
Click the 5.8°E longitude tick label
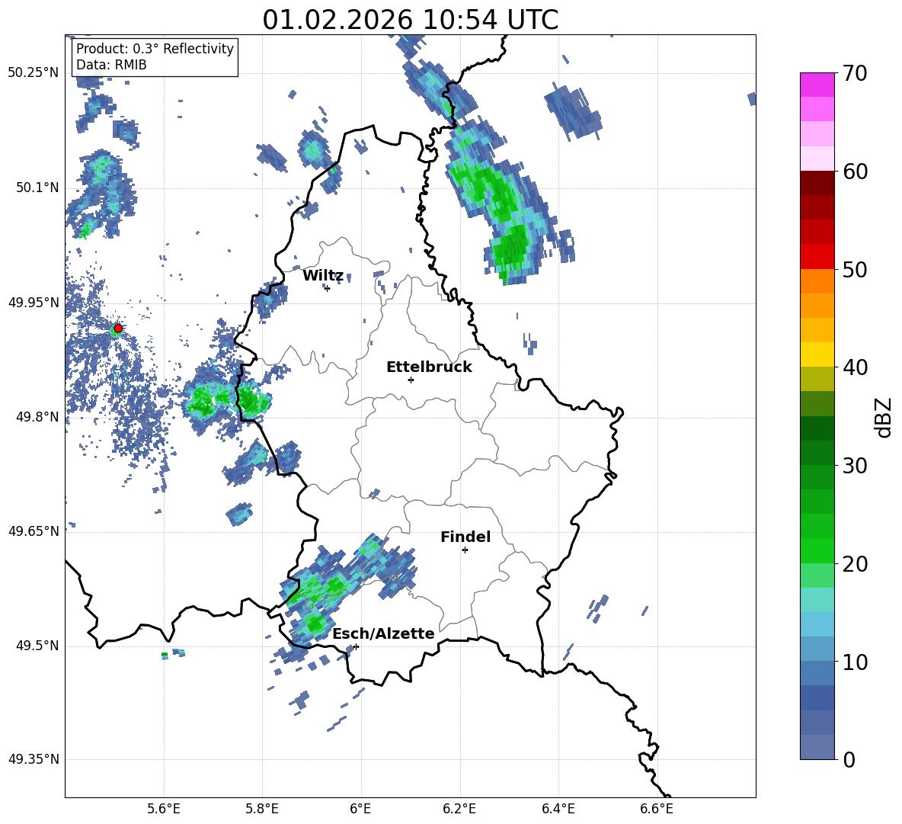coord(262,810)
